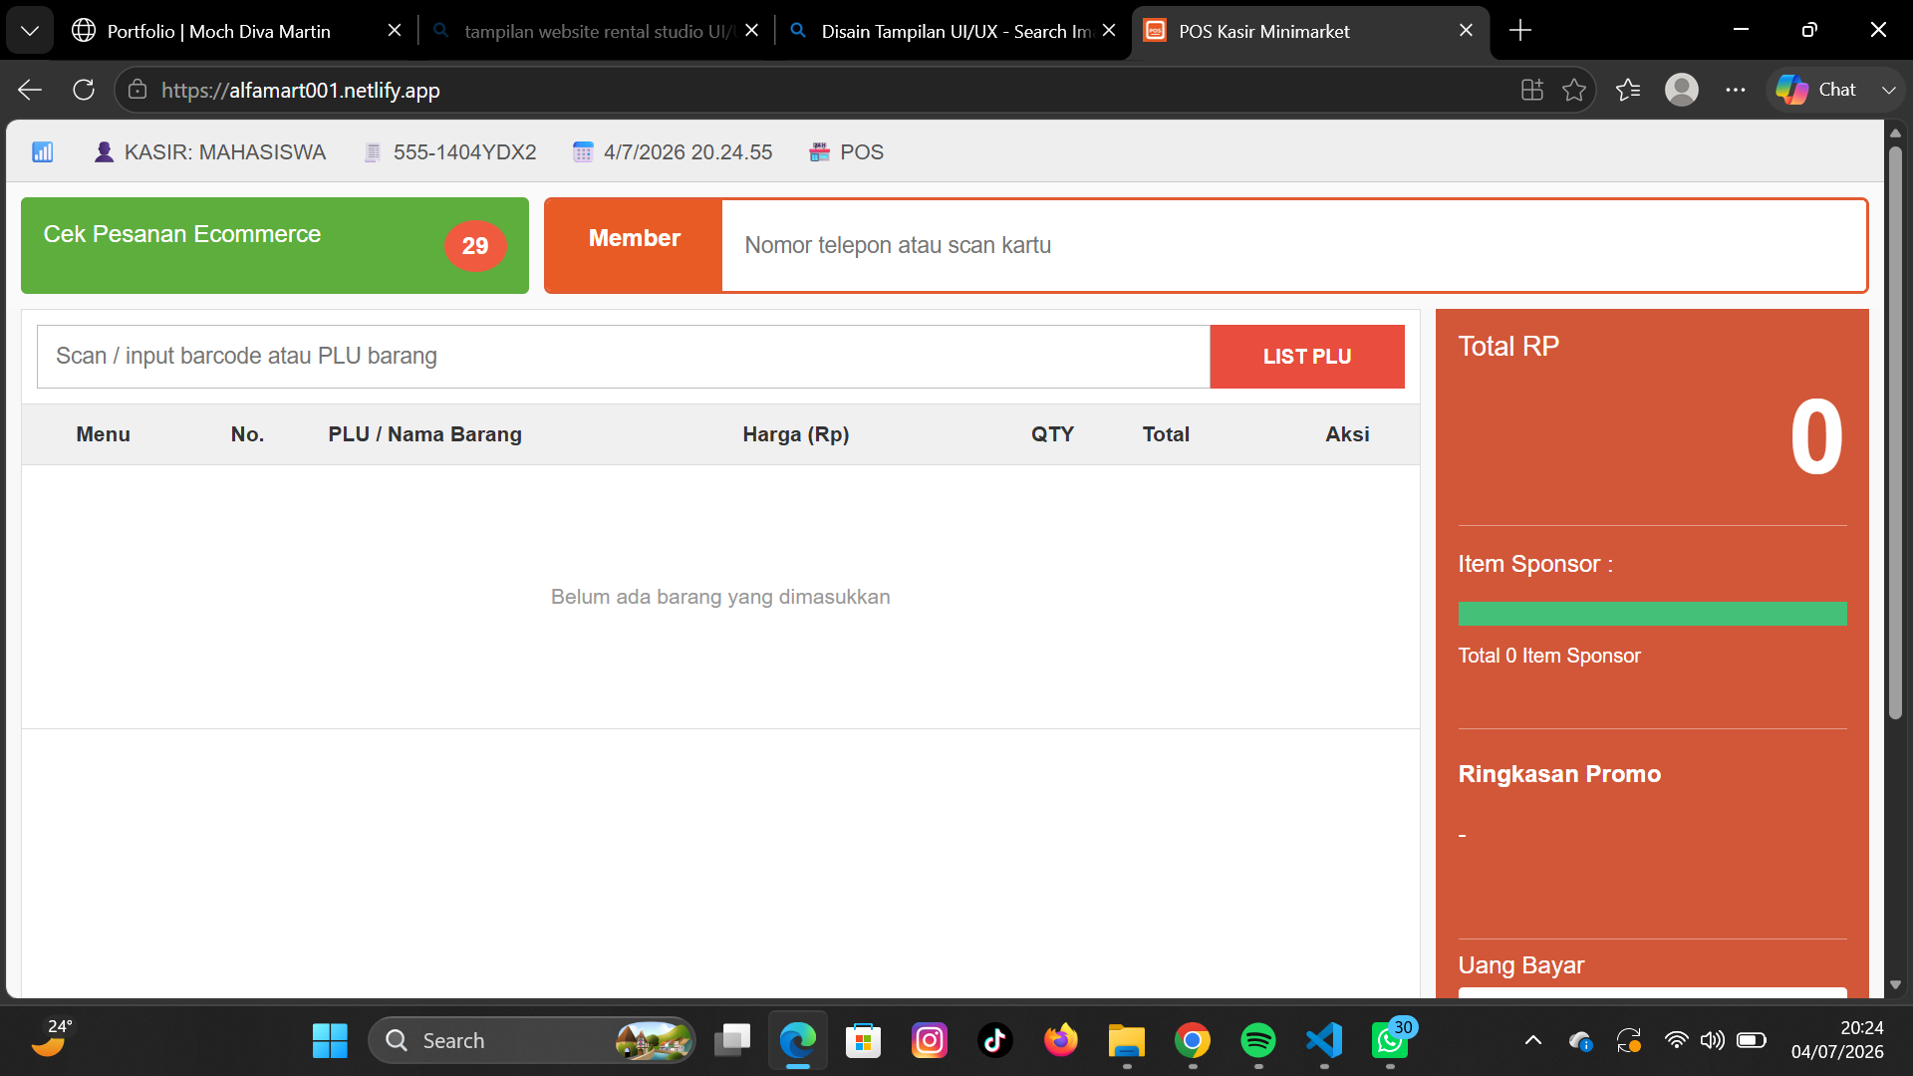The image size is (1913, 1076).
Task: Open Microsoft Edge on taskbar
Action: pyautogui.click(x=798, y=1040)
